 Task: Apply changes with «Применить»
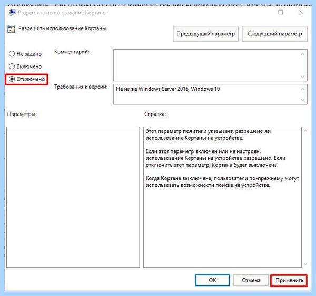pyautogui.click(x=289, y=280)
